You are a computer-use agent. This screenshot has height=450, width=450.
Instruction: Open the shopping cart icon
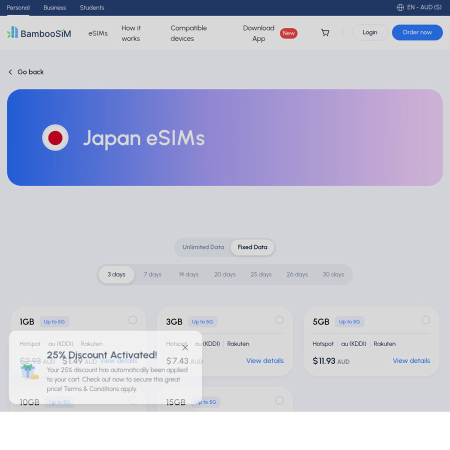tap(325, 32)
